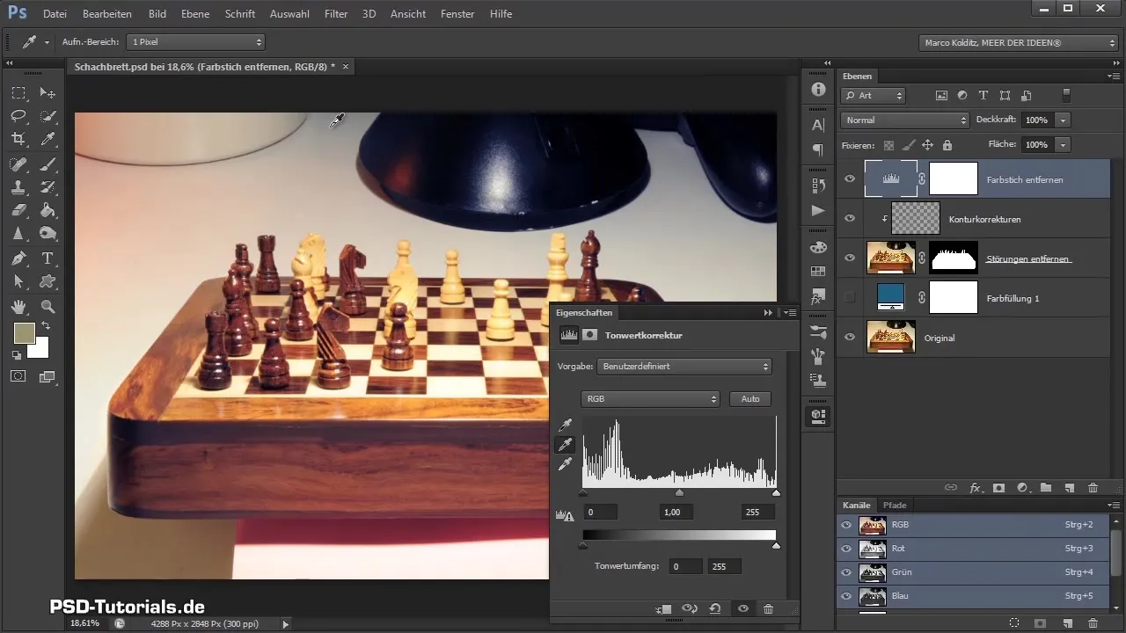Open the Aufn.-Bereich sample size dropdown
Image resolution: width=1126 pixels, height=633 pixels.
click(x=195, y=41)
